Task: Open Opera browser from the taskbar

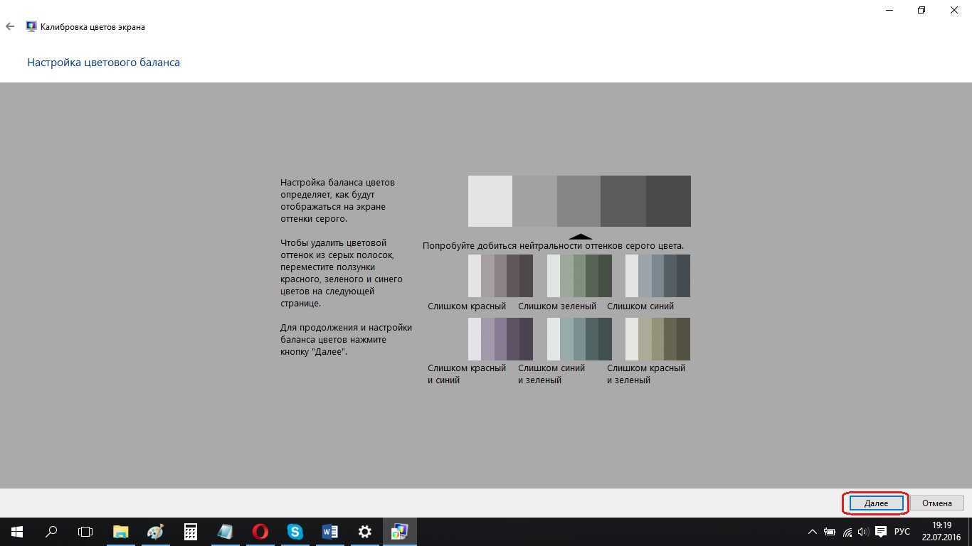Action: click(x=260, y=532)
